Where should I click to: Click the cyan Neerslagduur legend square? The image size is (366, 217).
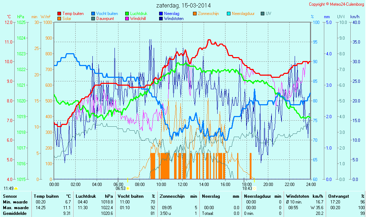point(229,14)
